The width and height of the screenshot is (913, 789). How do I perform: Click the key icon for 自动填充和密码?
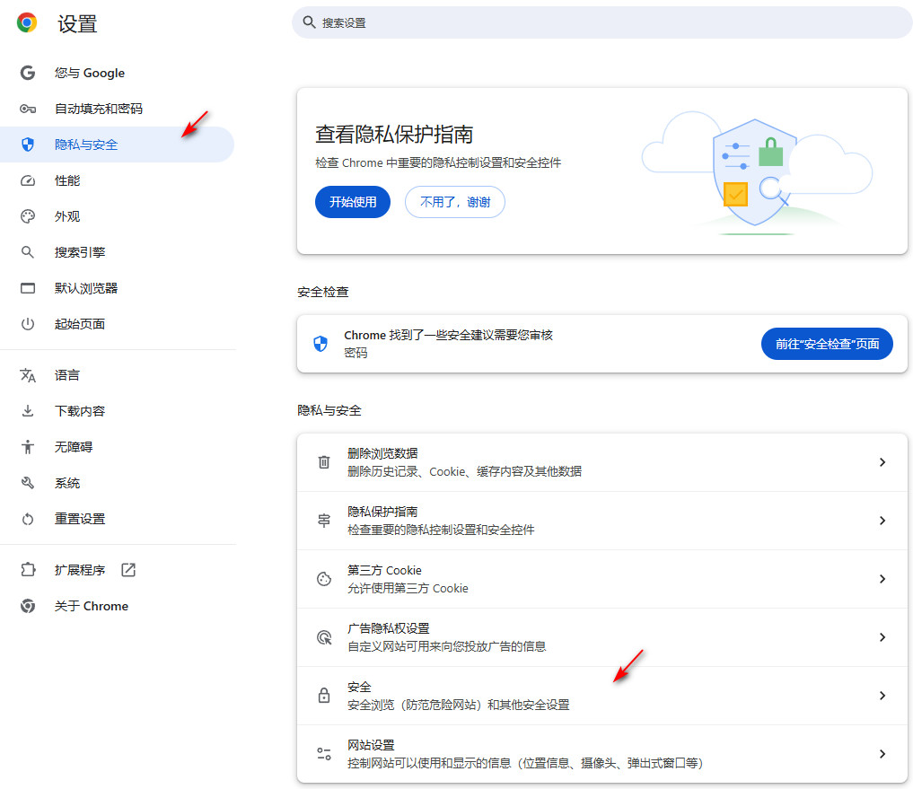(27, 109)
